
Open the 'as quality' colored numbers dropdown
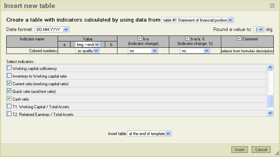(x=88, y=51)
